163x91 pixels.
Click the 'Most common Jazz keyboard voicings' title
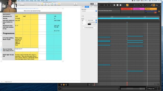point(32,11)
